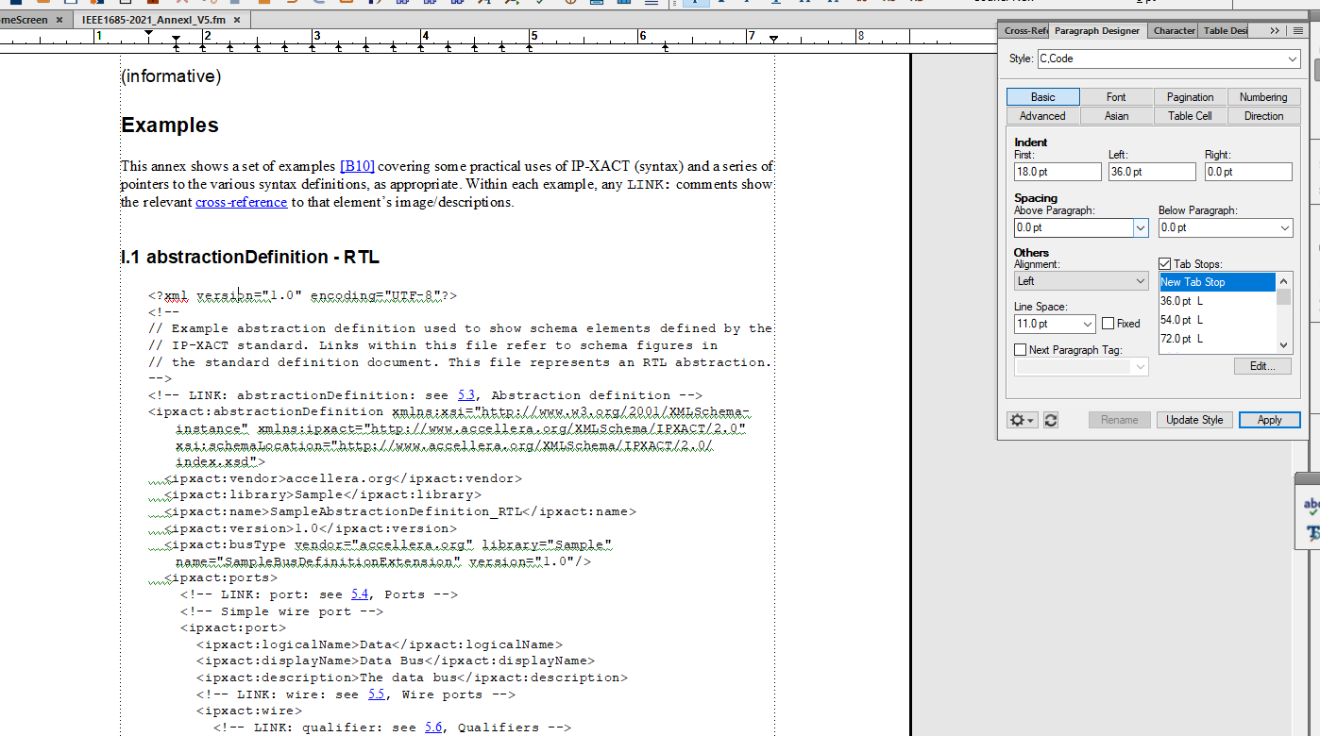Open the Pagination tab in Paragraph Designer
The image size is (1320, 736).
click(1190, 96)
